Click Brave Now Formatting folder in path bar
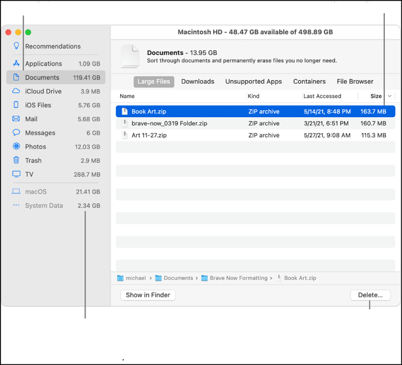The height and width of the screenshot is (365, 402). point(238,278)
